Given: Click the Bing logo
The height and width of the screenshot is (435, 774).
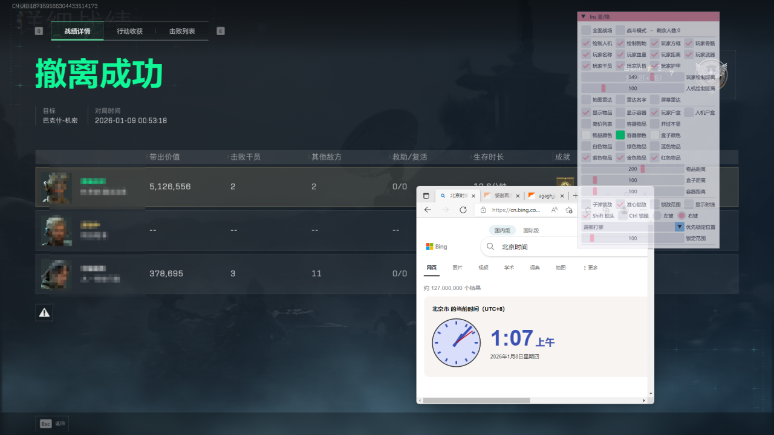Looking at the screenshot, I should [x=437, y=246].
